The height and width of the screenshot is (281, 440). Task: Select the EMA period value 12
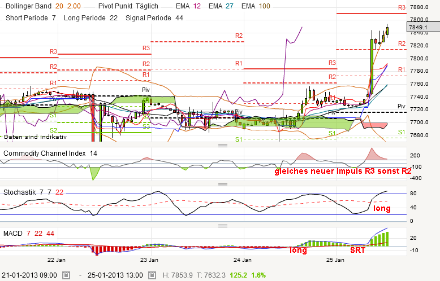197,6
